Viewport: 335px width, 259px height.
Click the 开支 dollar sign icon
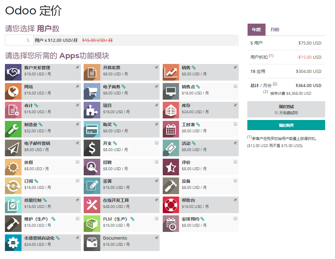click(x=92, y=148)
